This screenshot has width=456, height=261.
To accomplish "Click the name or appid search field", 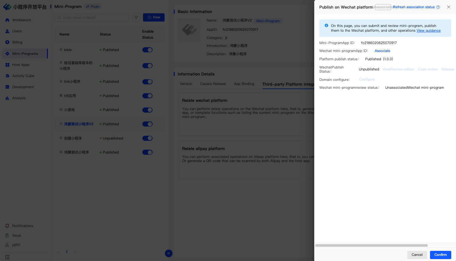I will click(92, 17).
